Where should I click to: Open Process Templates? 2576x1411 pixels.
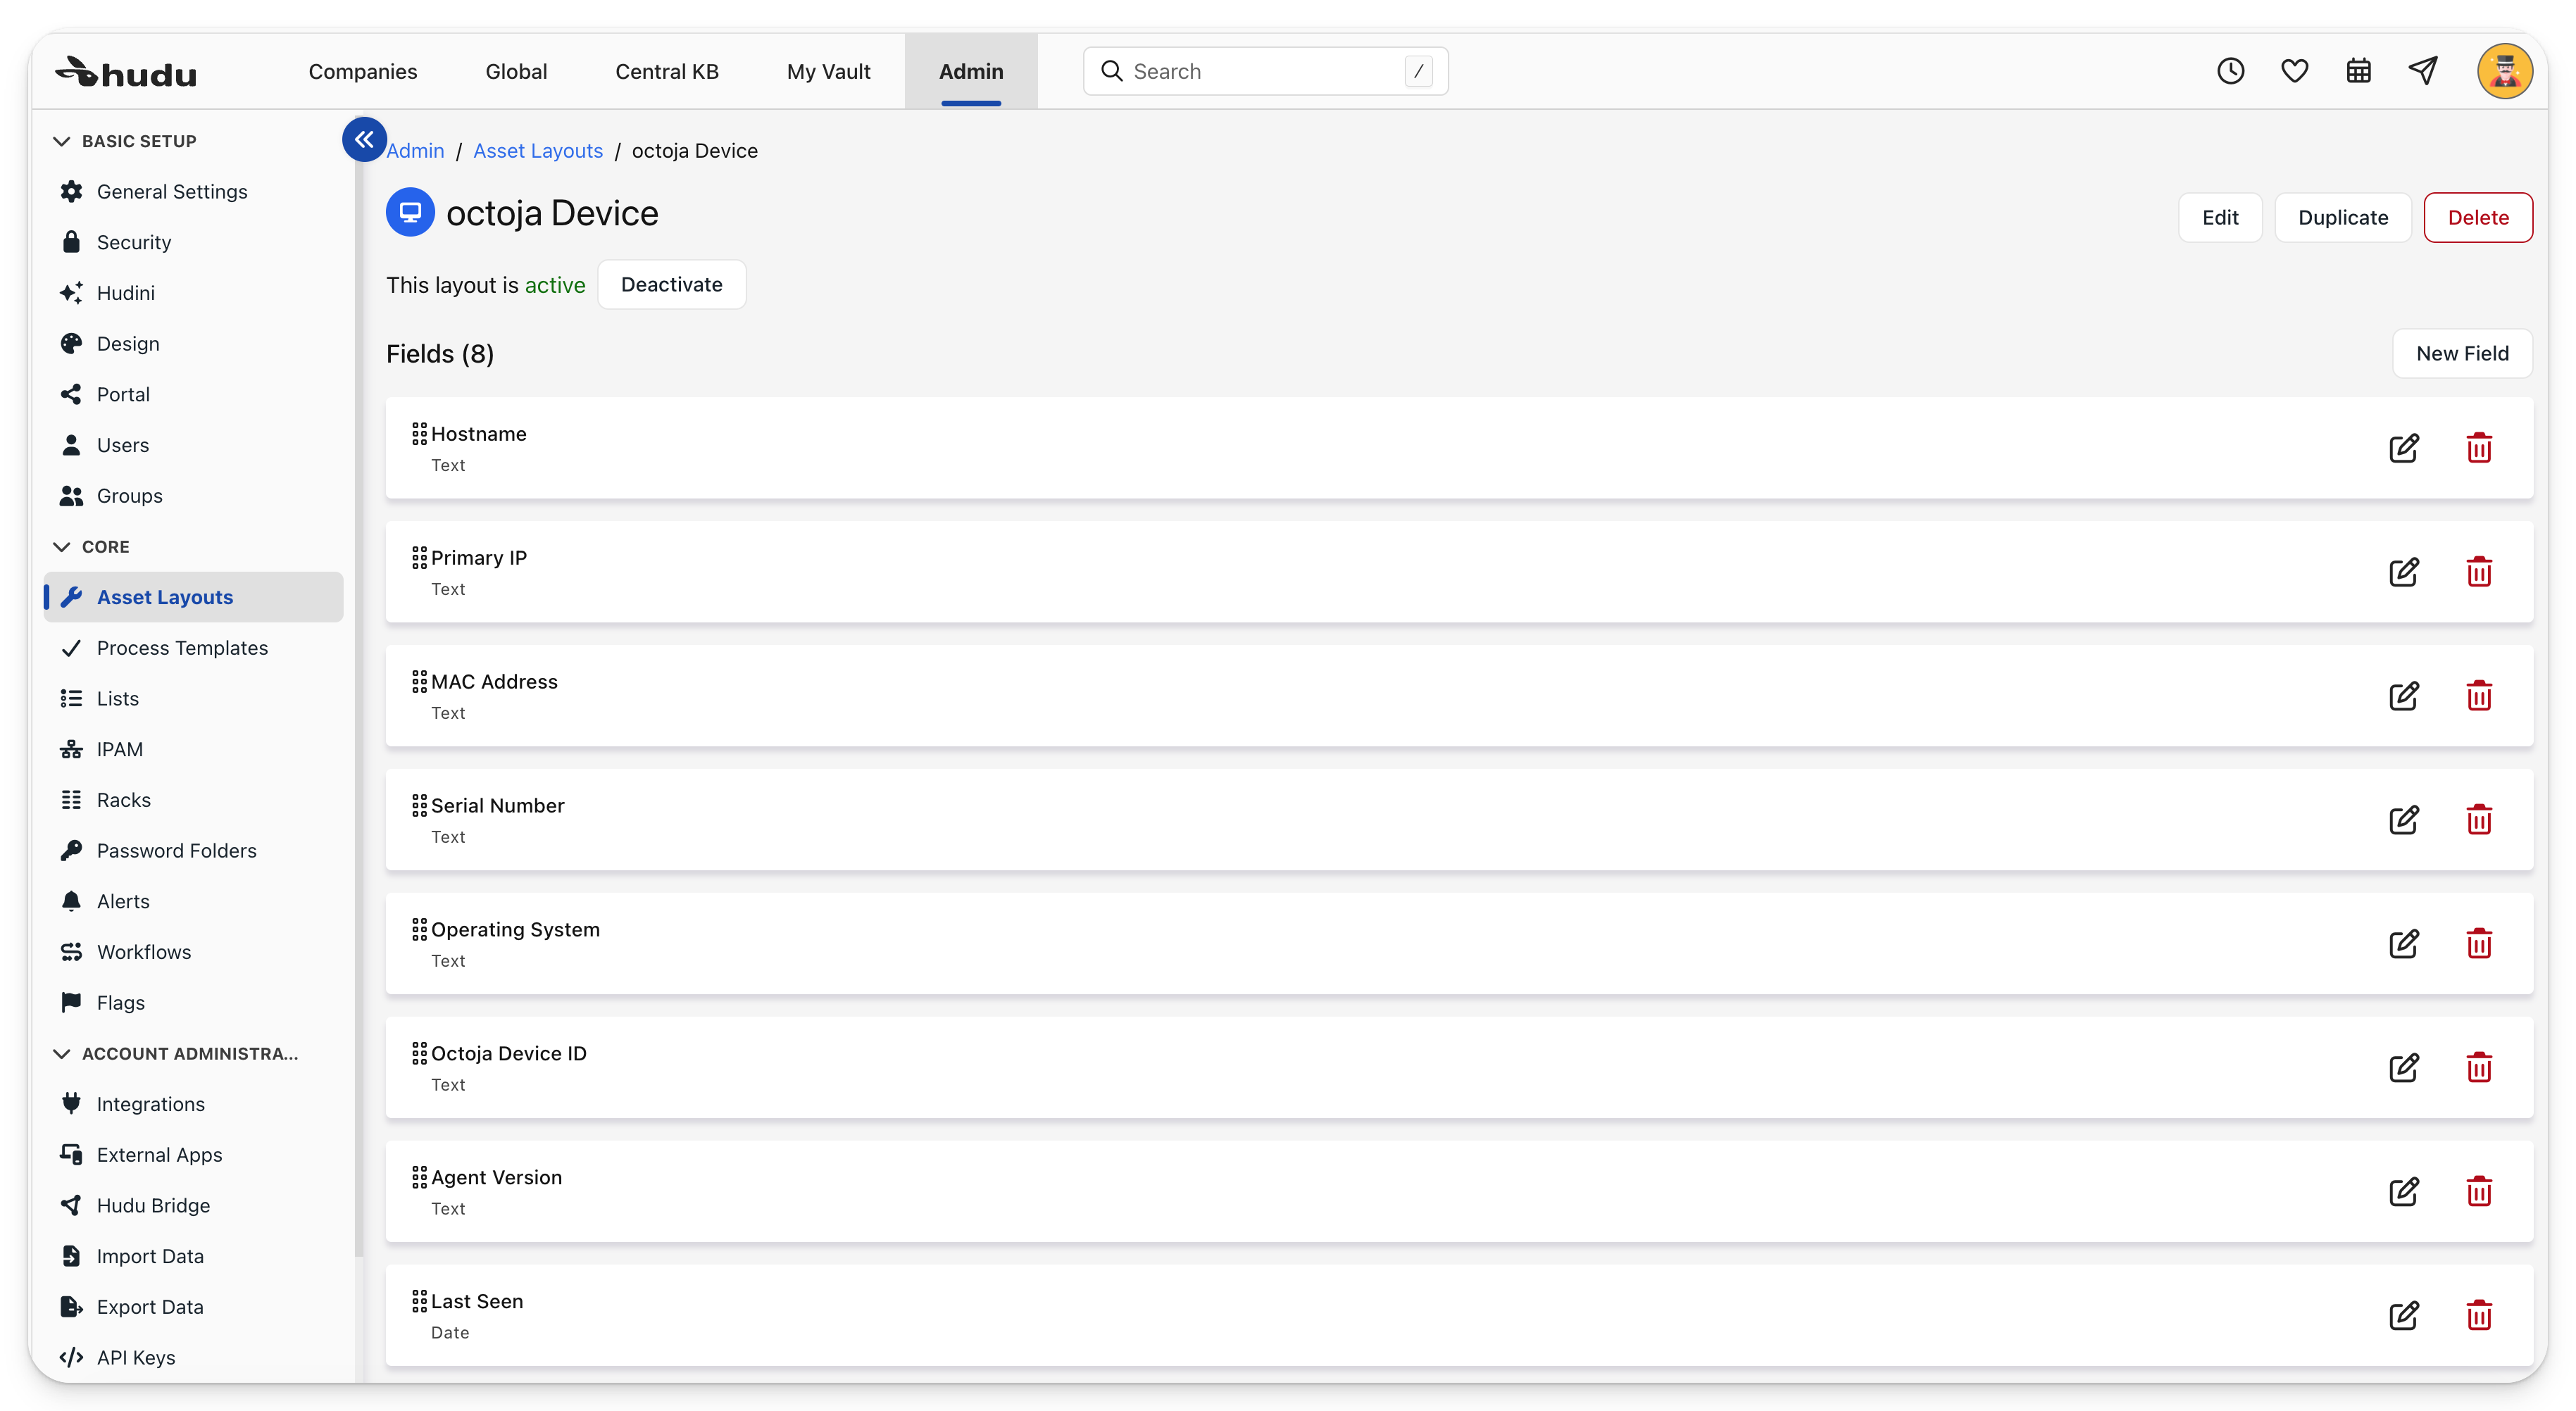click(x=194, y=648)
